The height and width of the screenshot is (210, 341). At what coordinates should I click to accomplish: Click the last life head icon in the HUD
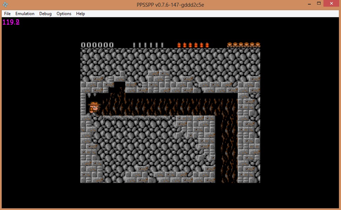pyautogui.click(x=258, y=45)
